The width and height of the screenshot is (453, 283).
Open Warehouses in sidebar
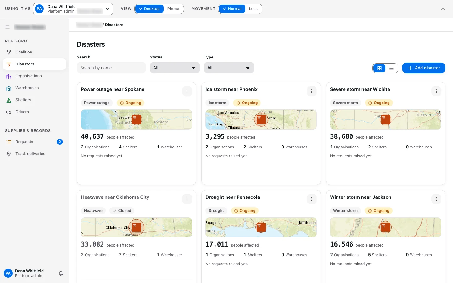[34, 88]
